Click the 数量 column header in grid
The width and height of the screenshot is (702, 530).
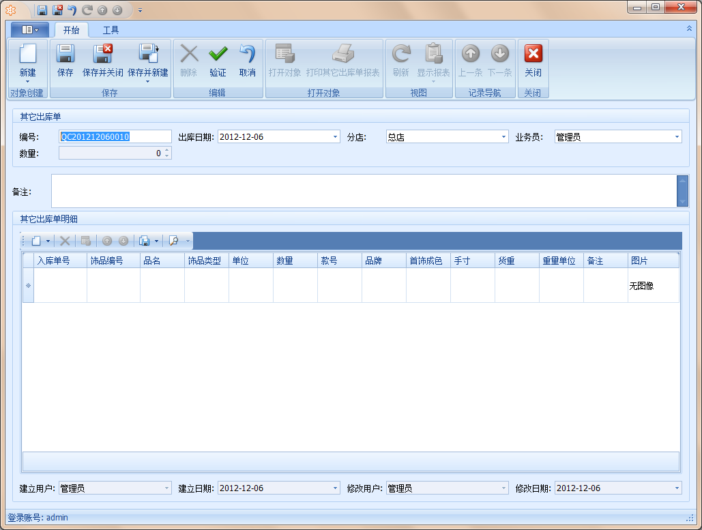tap(295, 261)
